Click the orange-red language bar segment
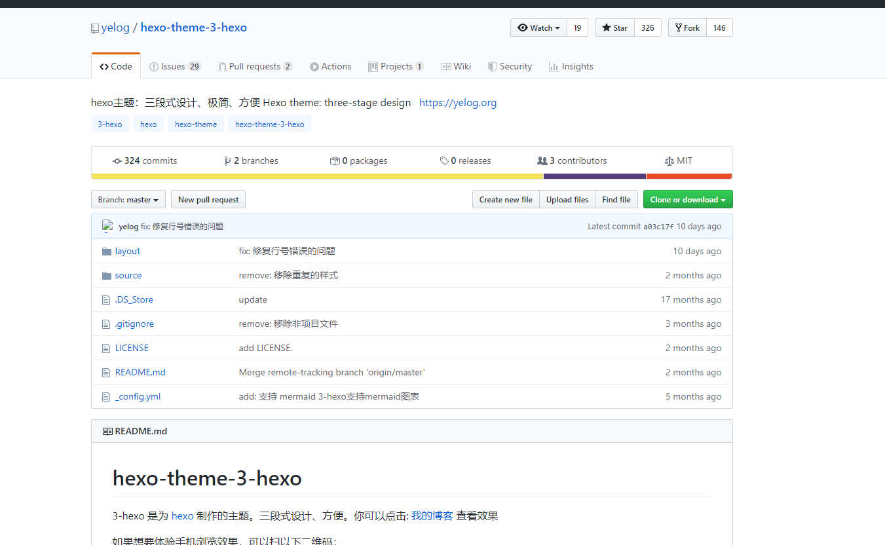The width and height of the screenshot is (885, 545). coord(689,176)
